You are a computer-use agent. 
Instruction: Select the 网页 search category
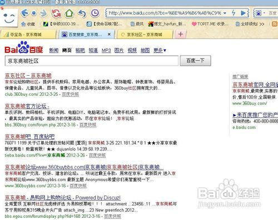(x=67, y=50)
